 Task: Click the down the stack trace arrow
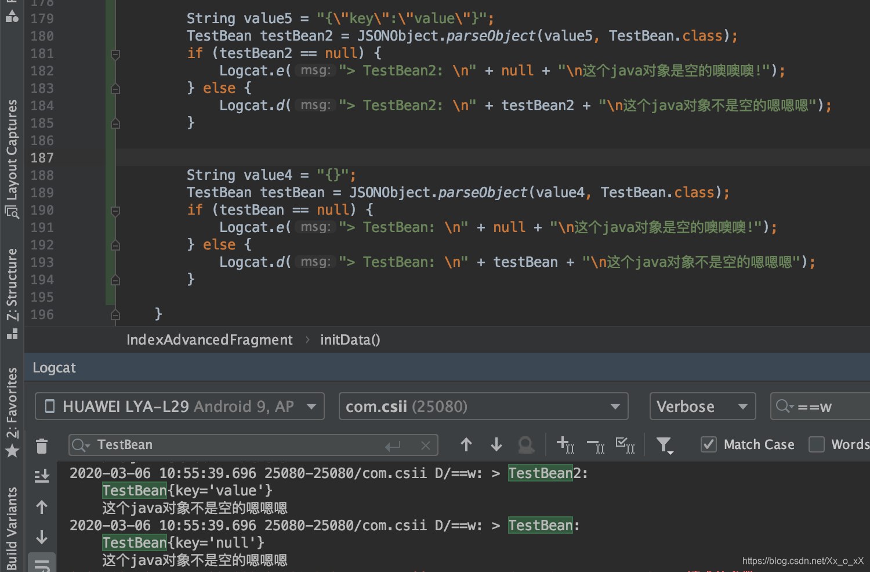click(x=42, y=537)
